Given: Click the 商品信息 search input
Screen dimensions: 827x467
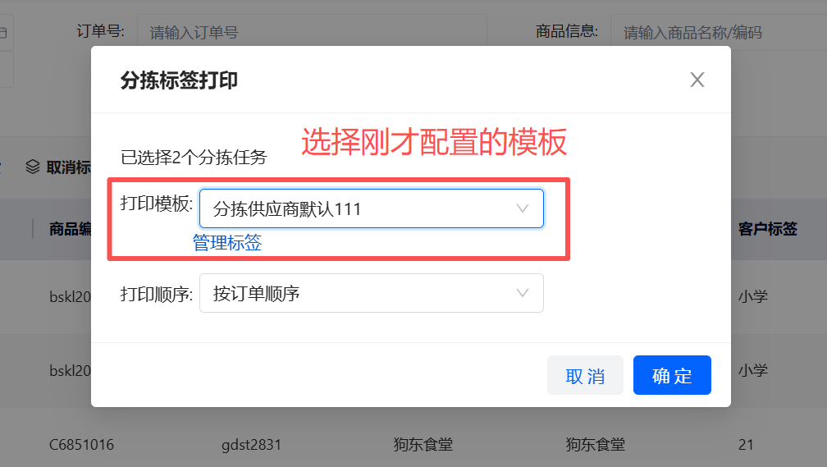Looking at the screenshot, I should (x=714, y=33).
